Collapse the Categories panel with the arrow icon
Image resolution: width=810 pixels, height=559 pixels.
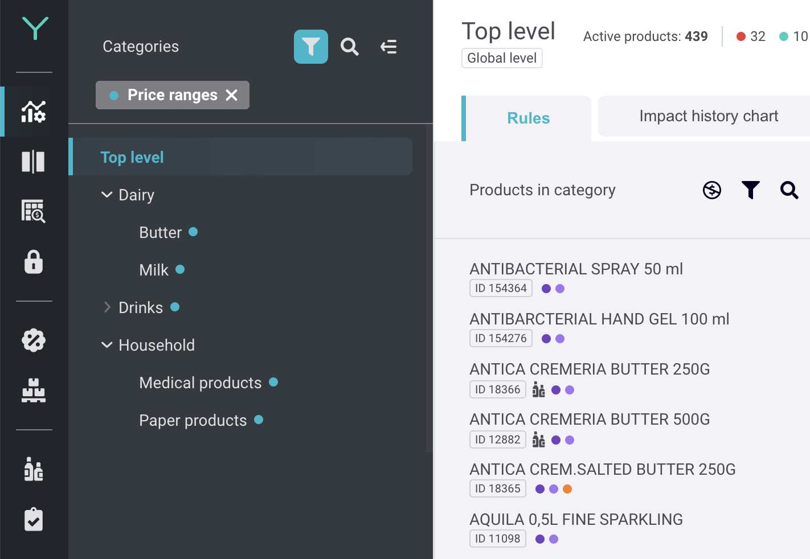pos(388,47)
